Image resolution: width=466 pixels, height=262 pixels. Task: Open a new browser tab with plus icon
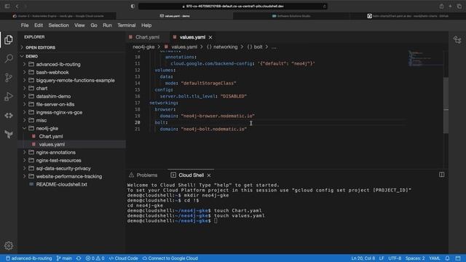tap(450, 6)
